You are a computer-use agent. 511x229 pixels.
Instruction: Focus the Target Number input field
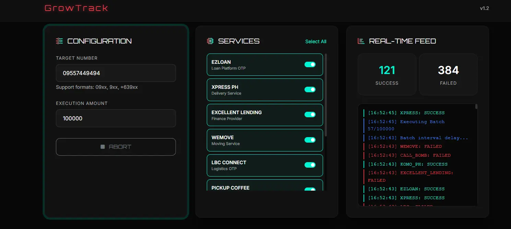(x=116, y=73)
